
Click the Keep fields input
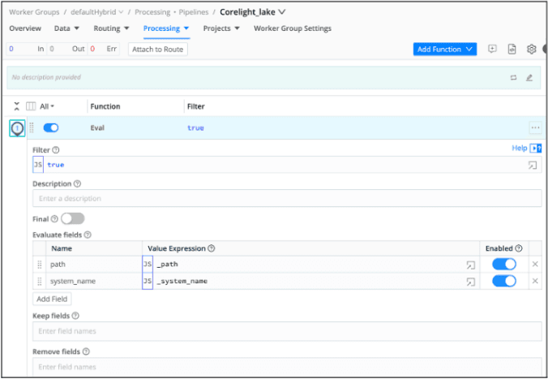pos(287,331)
